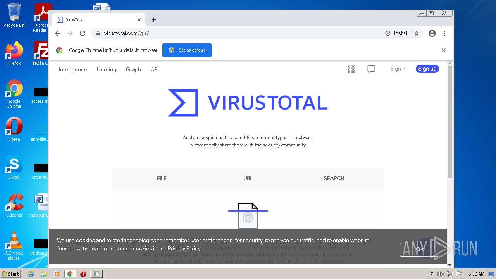Select the VLC media player desktop icon
496x279 pixels.
(14, 246)
